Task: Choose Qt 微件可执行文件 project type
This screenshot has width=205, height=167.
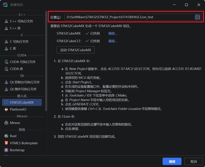Action: point(22,89)
